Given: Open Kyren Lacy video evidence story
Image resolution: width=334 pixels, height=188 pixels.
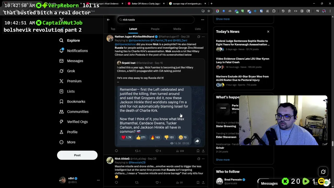Looking at the screenshot, I should (x=243, y=63).
